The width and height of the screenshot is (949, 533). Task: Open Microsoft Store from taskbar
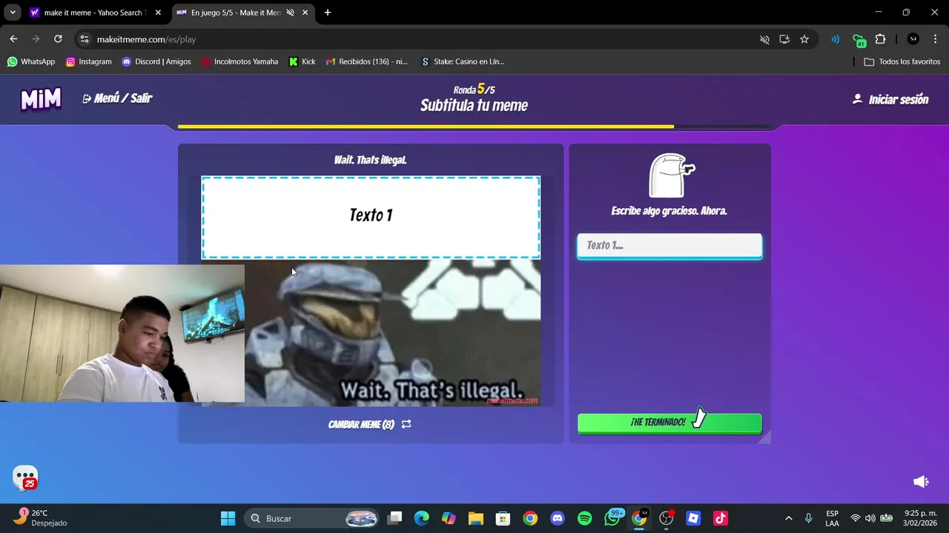503,518
